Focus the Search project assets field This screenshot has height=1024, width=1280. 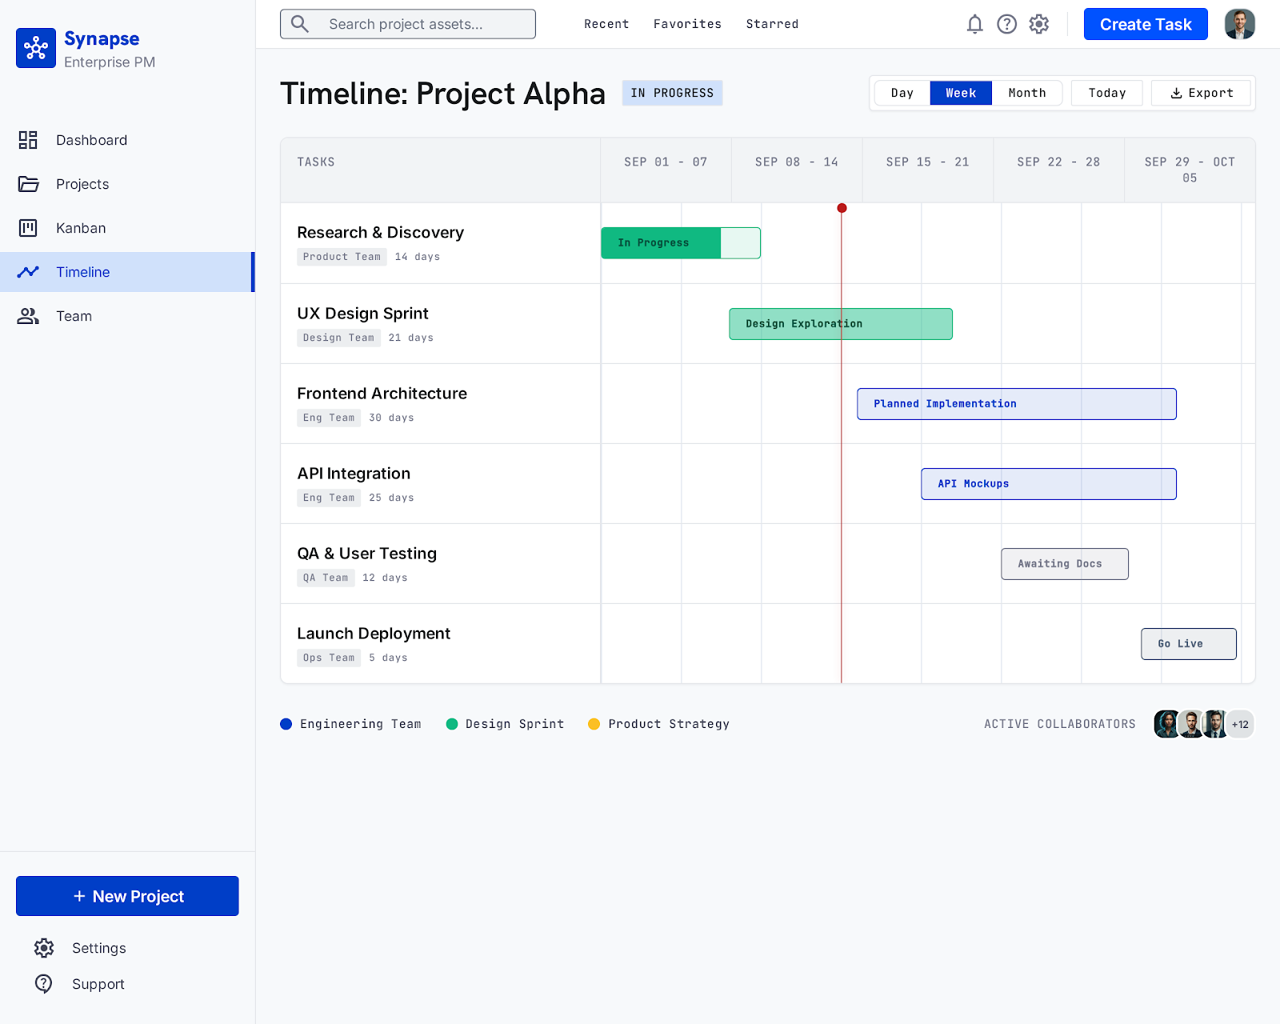click(408, 24)
